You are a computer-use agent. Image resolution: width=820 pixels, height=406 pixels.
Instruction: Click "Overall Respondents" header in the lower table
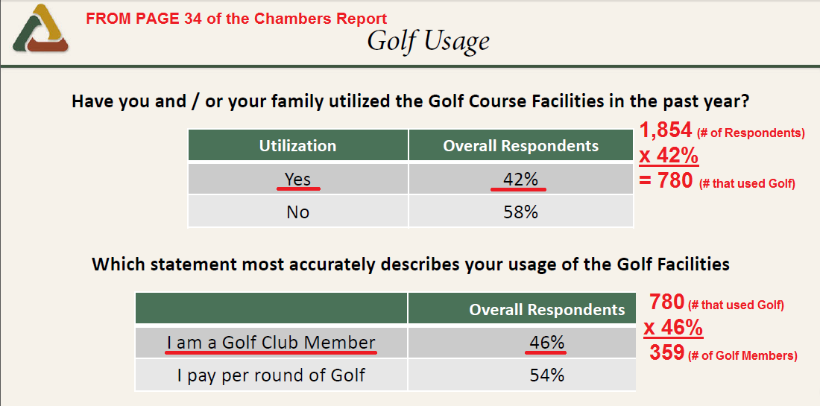point(546,309)
